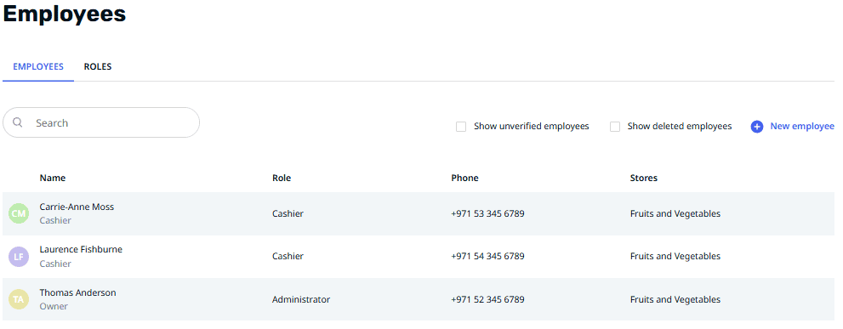Click Fruits and Vegetables for Thomas Anderson
Screen dimensions: 843x329
point(675,299)
